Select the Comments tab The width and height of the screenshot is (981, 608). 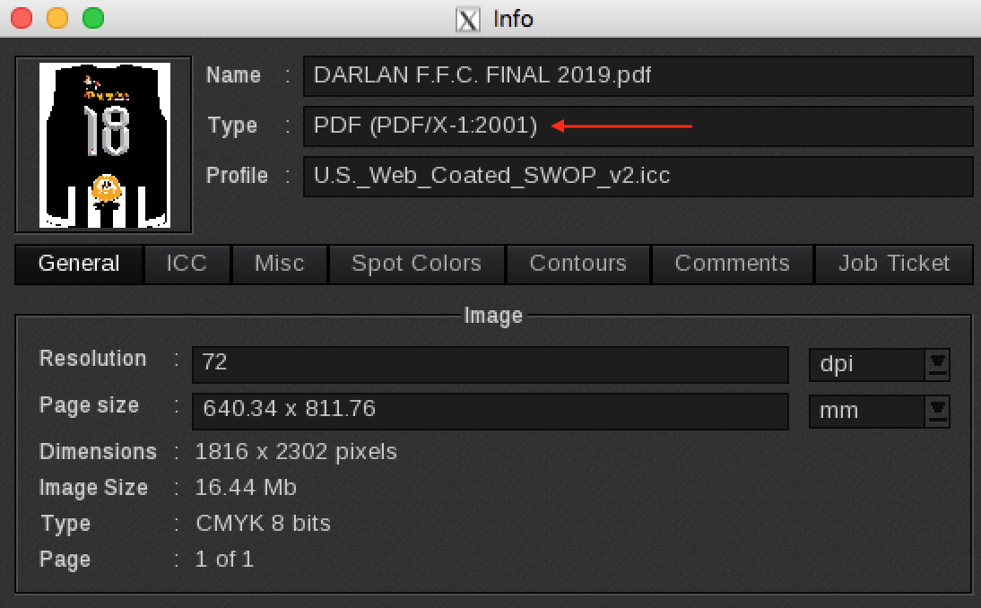tap(732, 264)
